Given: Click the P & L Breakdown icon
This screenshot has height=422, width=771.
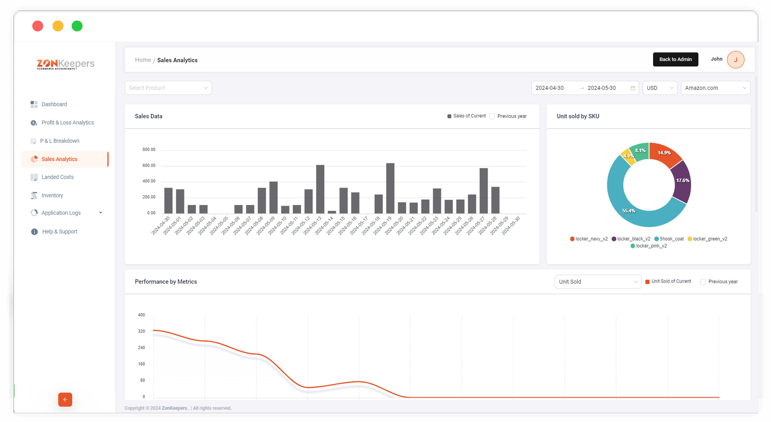Looking at the screenshot, I should [33, 141].
